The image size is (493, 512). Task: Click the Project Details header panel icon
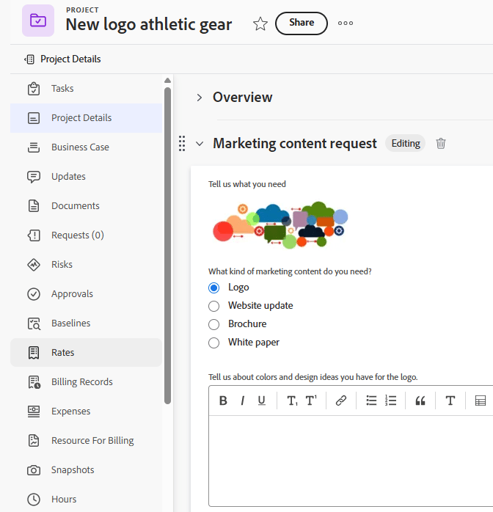29,59
